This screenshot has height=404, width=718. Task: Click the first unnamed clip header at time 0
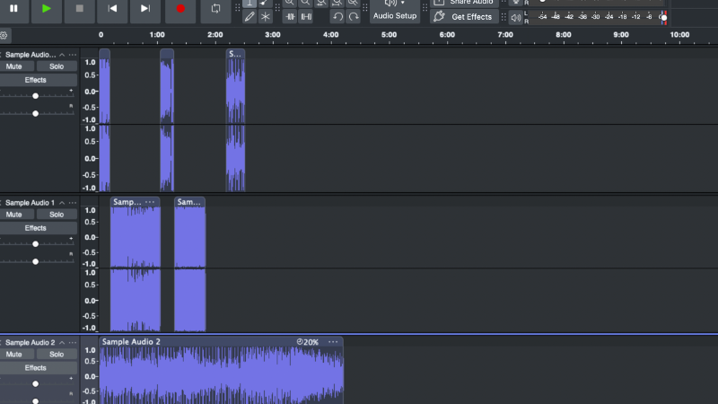pyautogui.click(x=104, y=54)
